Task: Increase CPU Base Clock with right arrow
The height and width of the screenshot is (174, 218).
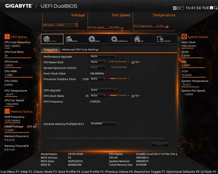Action: (x=128, y=62)
